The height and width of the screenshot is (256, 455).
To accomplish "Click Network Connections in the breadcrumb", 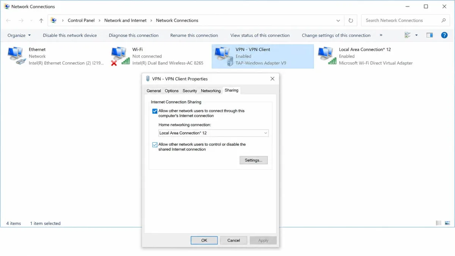I will click(177, 20).
